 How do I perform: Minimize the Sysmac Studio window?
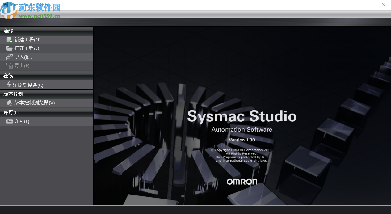tap(355, 5)
